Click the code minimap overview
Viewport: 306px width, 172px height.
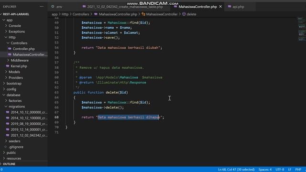(x=302, y=29)
